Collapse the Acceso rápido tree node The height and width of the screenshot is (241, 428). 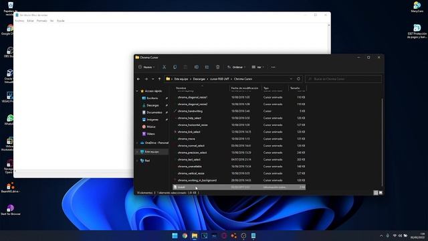coord(137,91)
